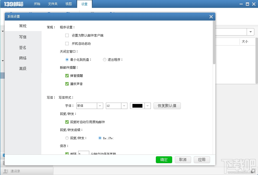Collapse the panel using the left-edge arrow
The height and width of the screenshot is (175, 258).
click(2, 31)
